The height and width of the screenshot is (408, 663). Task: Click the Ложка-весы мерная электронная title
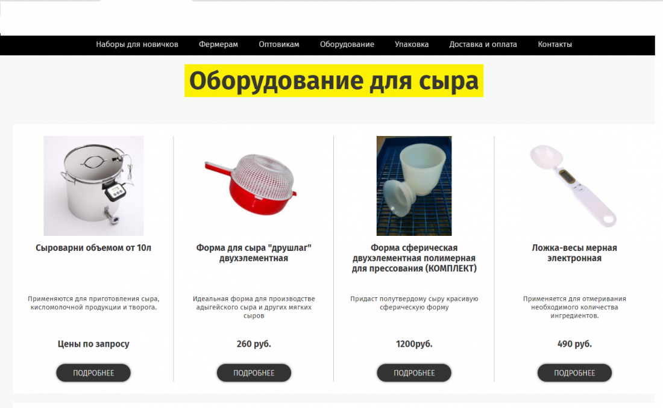click(574, 253)
